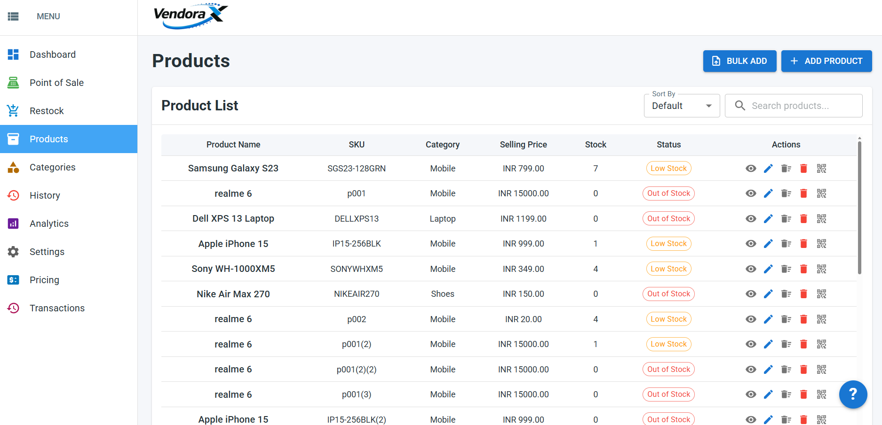Screen dimensions: 882x425
Task: Click the hamburger menu icon
Action: pyautogui.click(x=13, y=16)
